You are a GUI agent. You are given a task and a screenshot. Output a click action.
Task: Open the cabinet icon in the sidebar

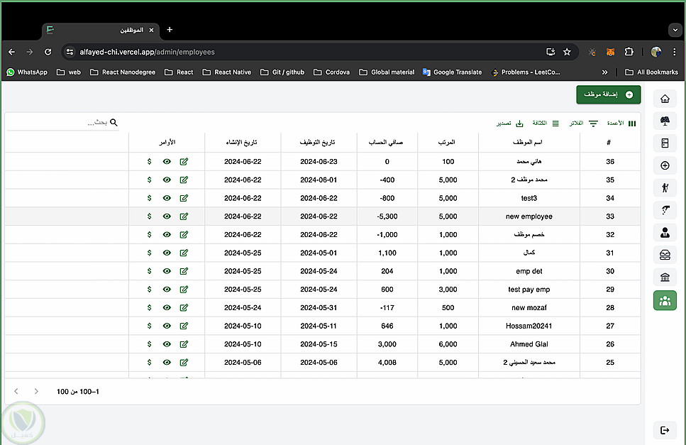coord(665,143)
